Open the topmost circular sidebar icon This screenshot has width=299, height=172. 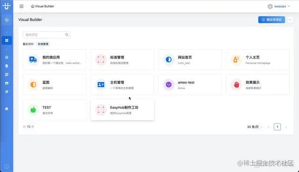pyautogui.click(x=7, y=20)
